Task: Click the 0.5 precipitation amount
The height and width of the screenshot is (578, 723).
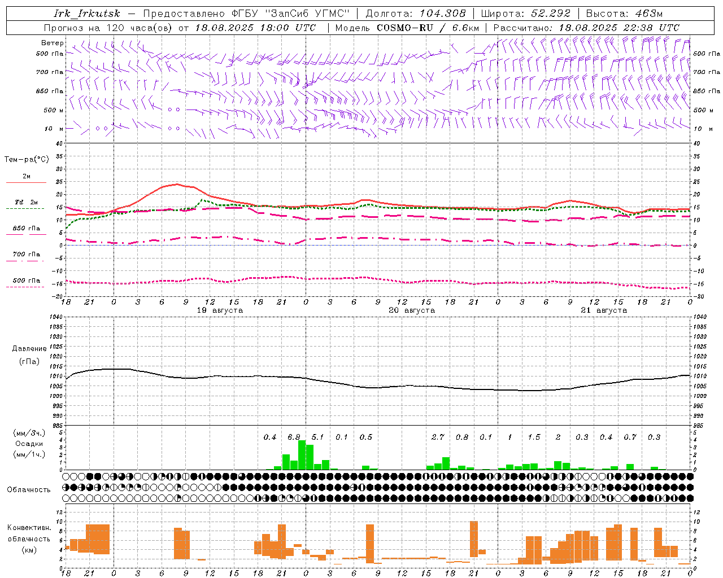Action: click(365, 437)
